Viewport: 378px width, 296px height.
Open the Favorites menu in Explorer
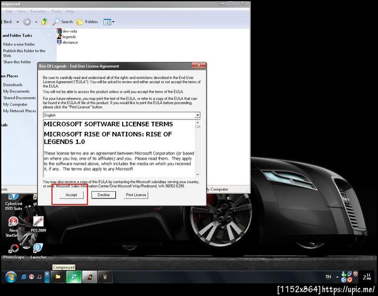click(x=38, y=11)
